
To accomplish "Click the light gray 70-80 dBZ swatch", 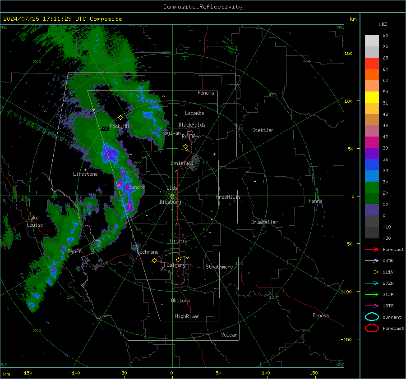I will tap(372, 41).
